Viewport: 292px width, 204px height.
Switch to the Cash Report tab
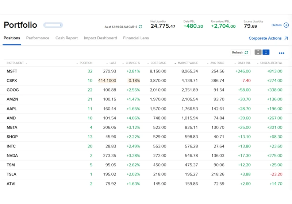(x=66, y=38)
